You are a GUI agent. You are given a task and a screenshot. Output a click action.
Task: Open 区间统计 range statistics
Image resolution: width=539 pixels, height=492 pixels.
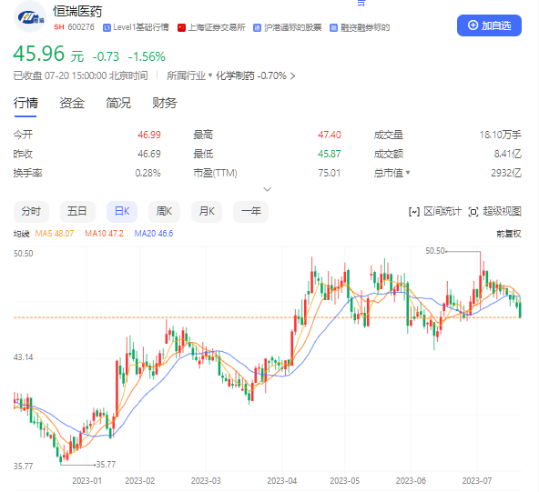click(435, 212)
